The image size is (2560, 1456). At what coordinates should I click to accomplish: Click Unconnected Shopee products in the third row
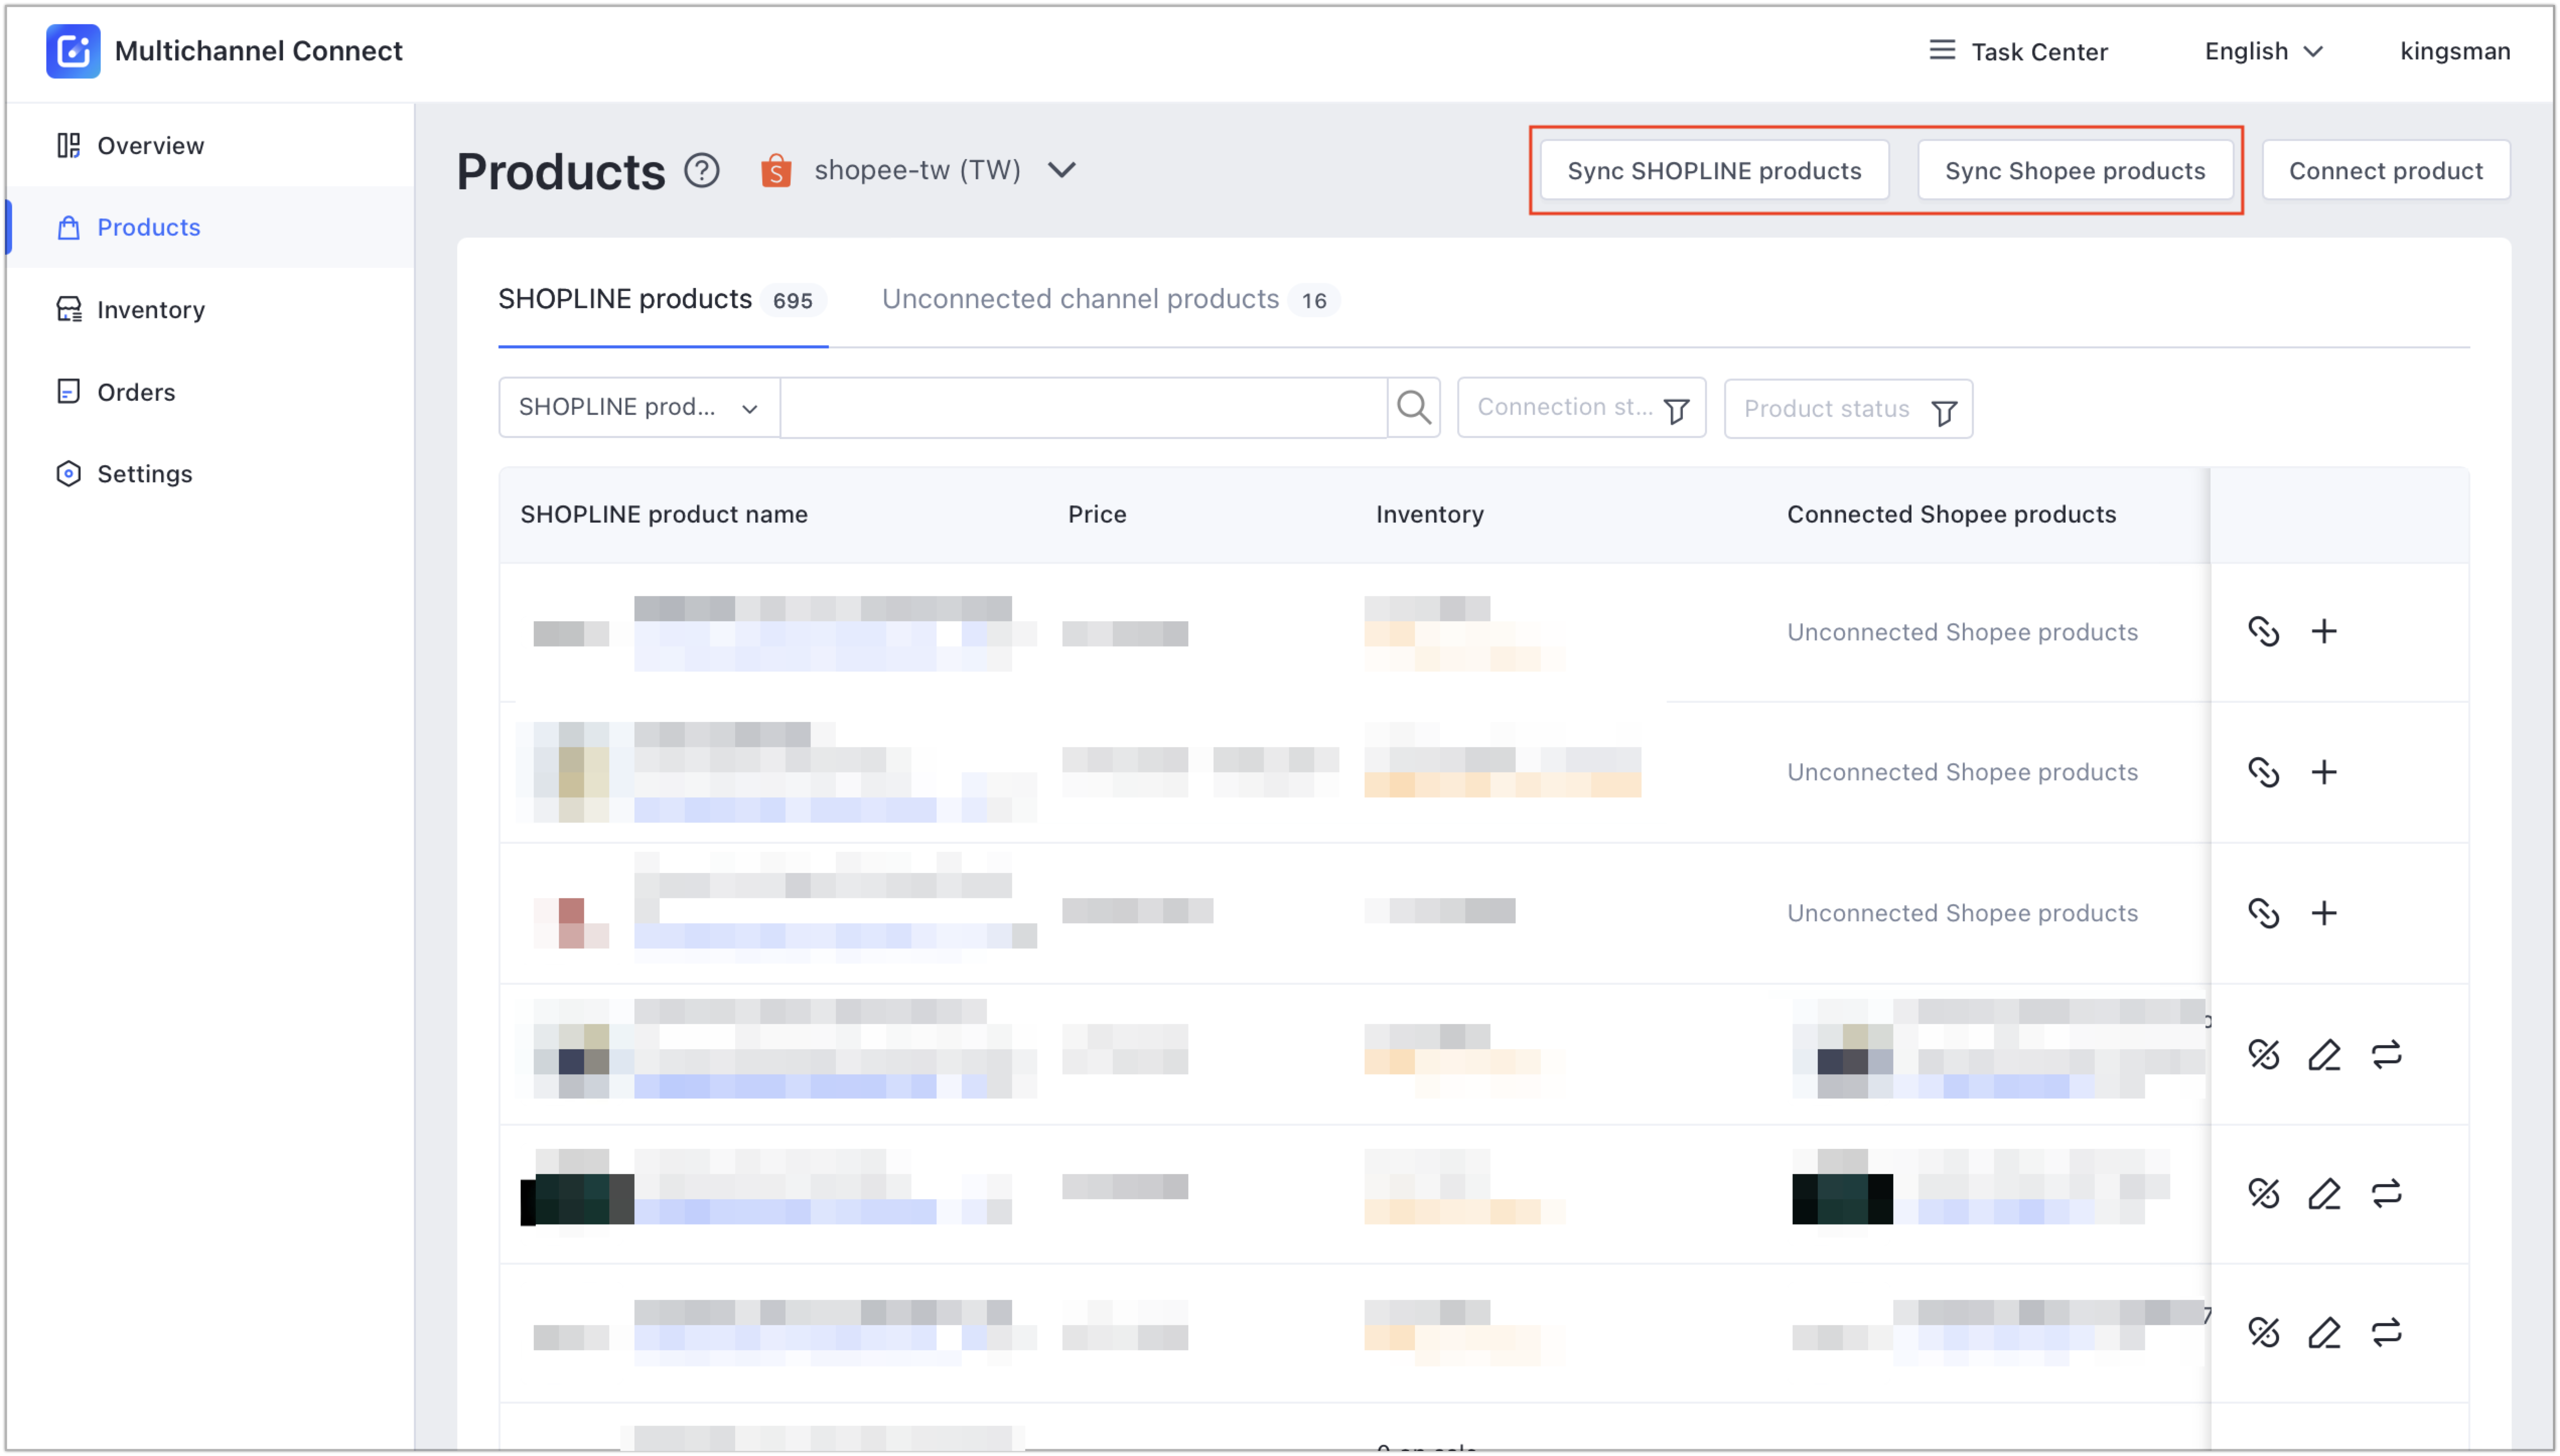click(x=1962, y=913)
